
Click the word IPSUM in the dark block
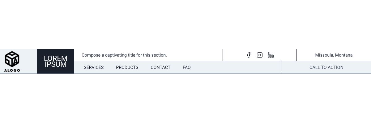click(56, 65)
